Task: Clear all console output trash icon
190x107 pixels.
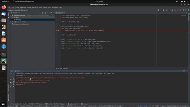Action: click(14, 86)
